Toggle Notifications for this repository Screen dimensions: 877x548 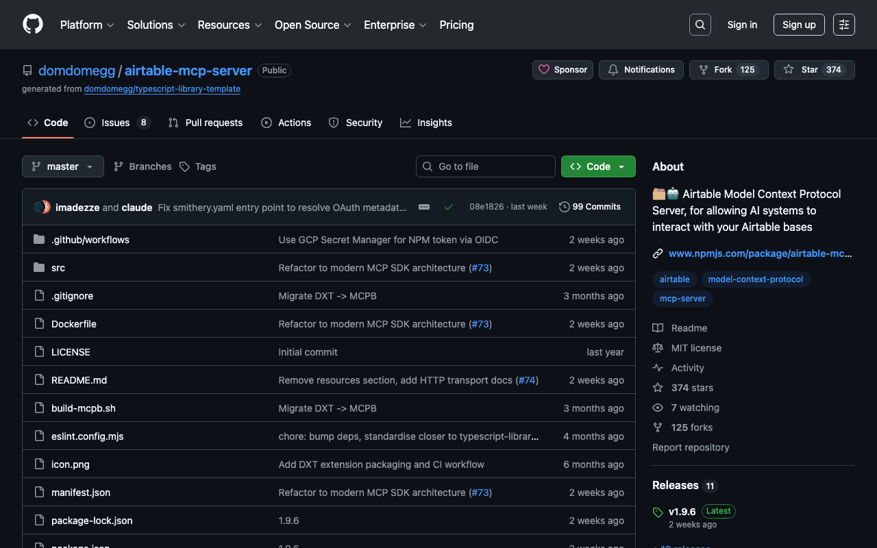pos(641,70)
